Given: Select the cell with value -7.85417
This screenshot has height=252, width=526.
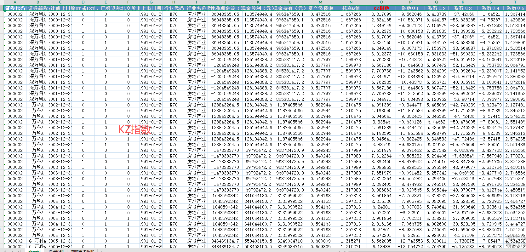Looking at the screenshot, I should 490,241.
